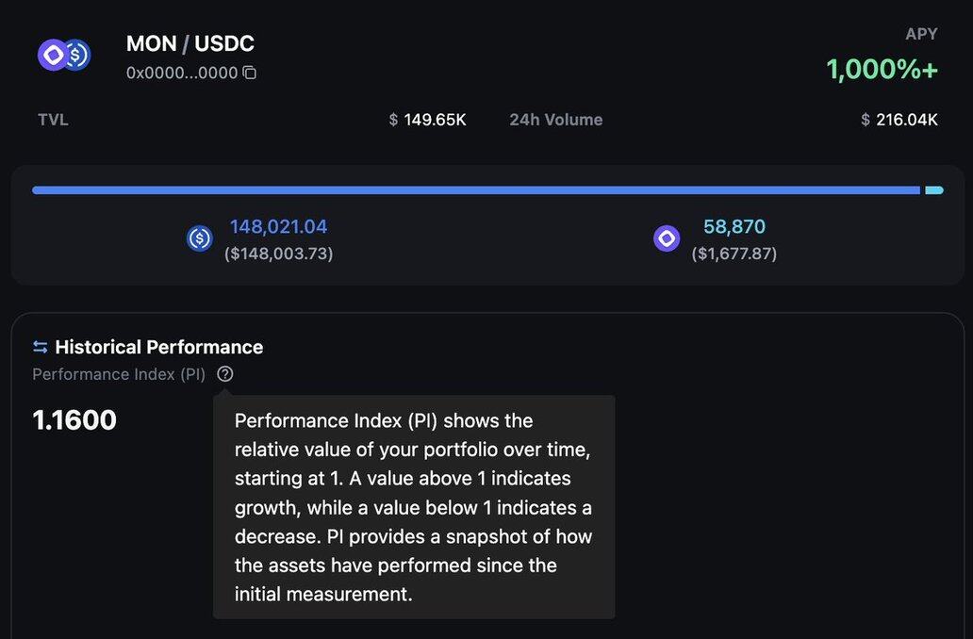The width and height of the screenshot is (973, 639).
Task: Click the swap arrows icon beside Historical Performance
Action: (x=40, y=347)
